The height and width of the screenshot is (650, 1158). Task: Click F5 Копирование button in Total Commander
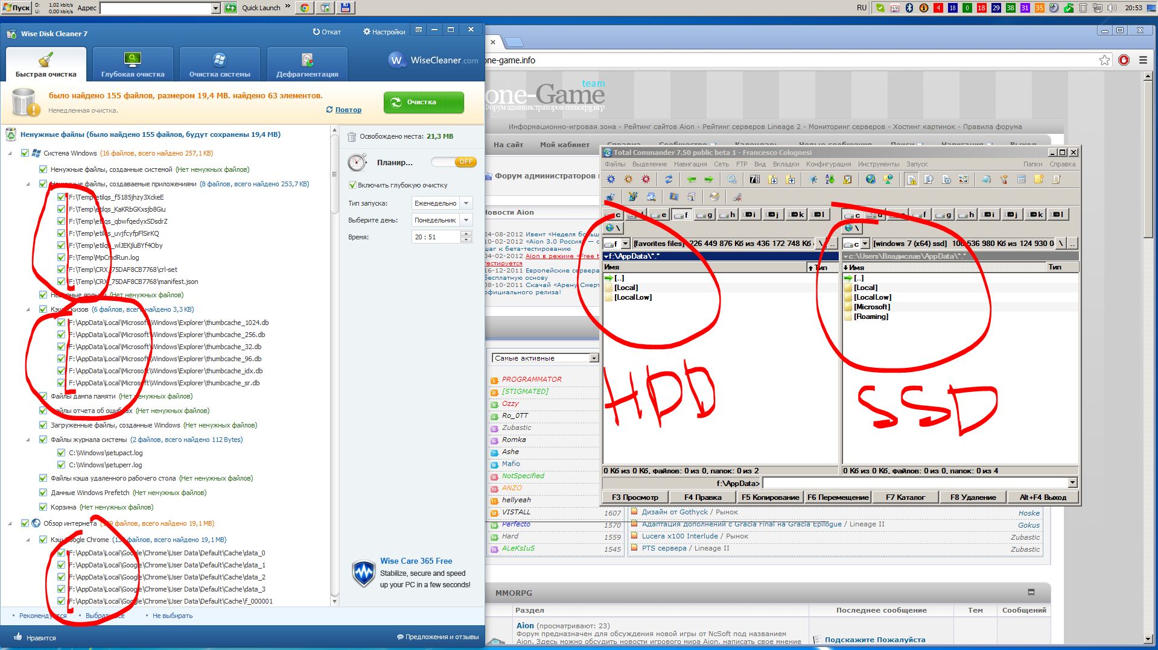coord(770,497)
